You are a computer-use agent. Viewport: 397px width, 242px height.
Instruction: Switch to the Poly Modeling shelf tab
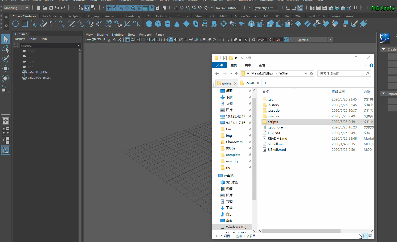pos(52,16)
